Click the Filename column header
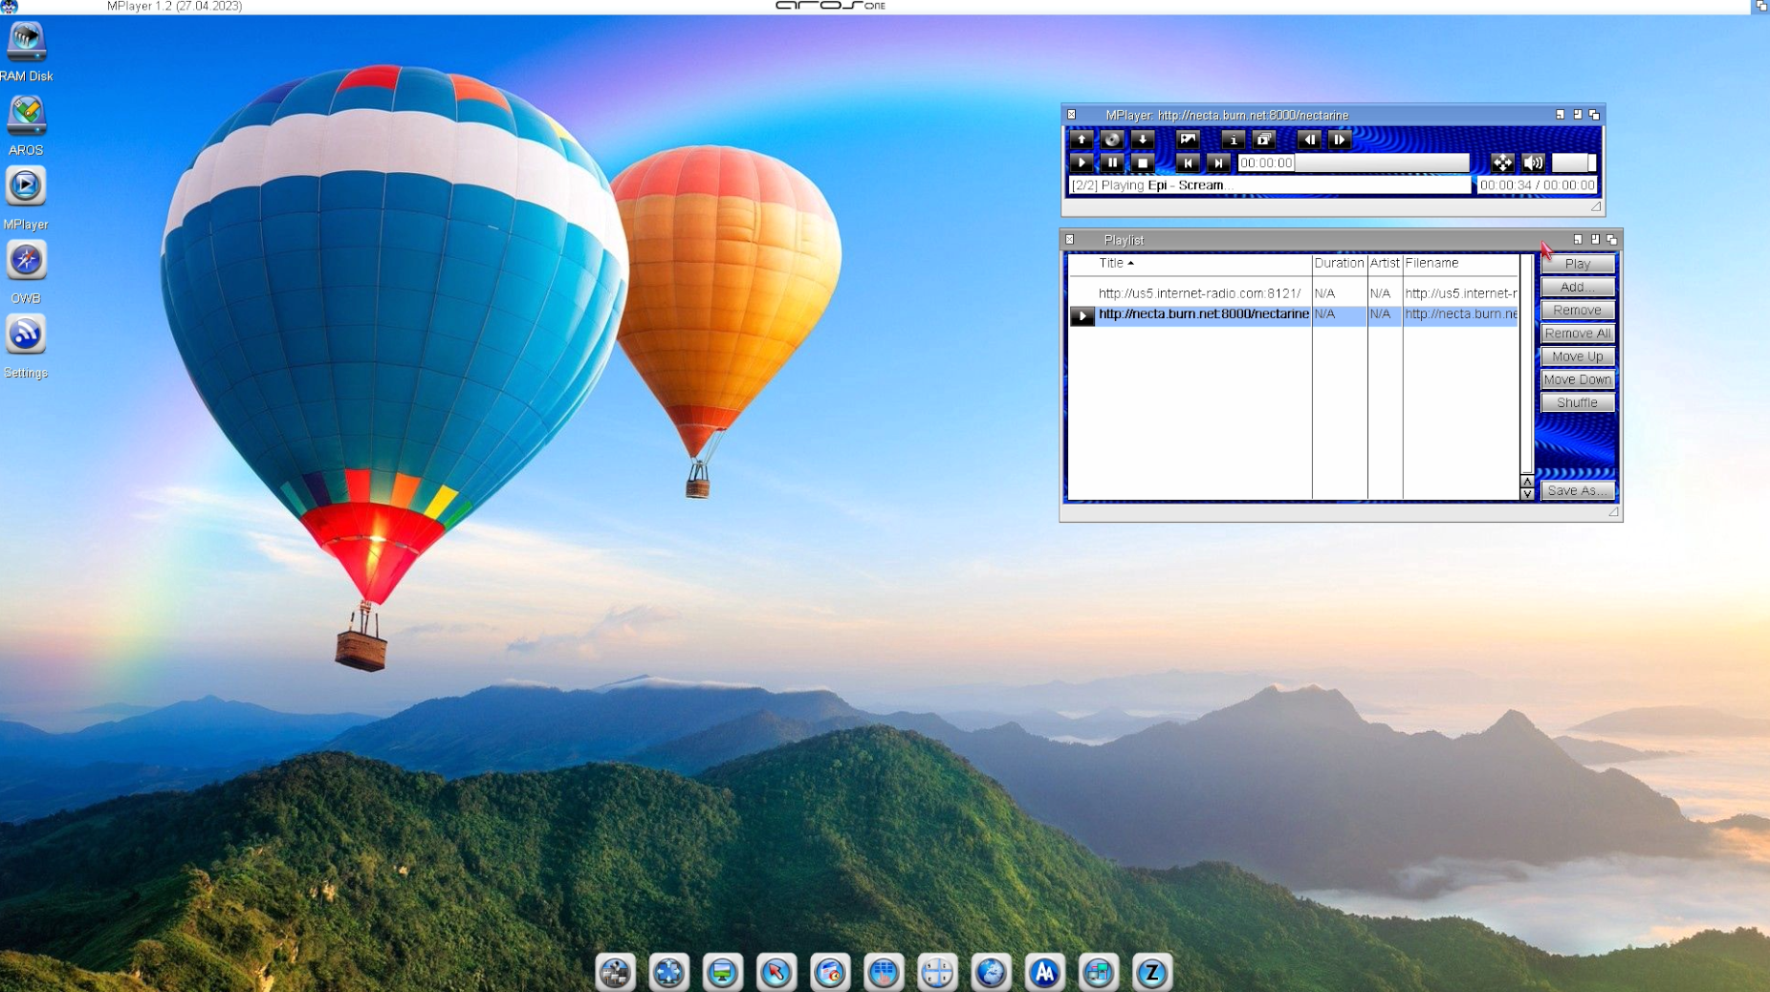1770x992 pixels. pyautogui.click(x=1460, y=263)
